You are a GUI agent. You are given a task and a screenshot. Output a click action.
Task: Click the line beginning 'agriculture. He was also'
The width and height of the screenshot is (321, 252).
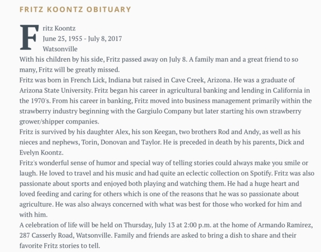pos(160,204)
